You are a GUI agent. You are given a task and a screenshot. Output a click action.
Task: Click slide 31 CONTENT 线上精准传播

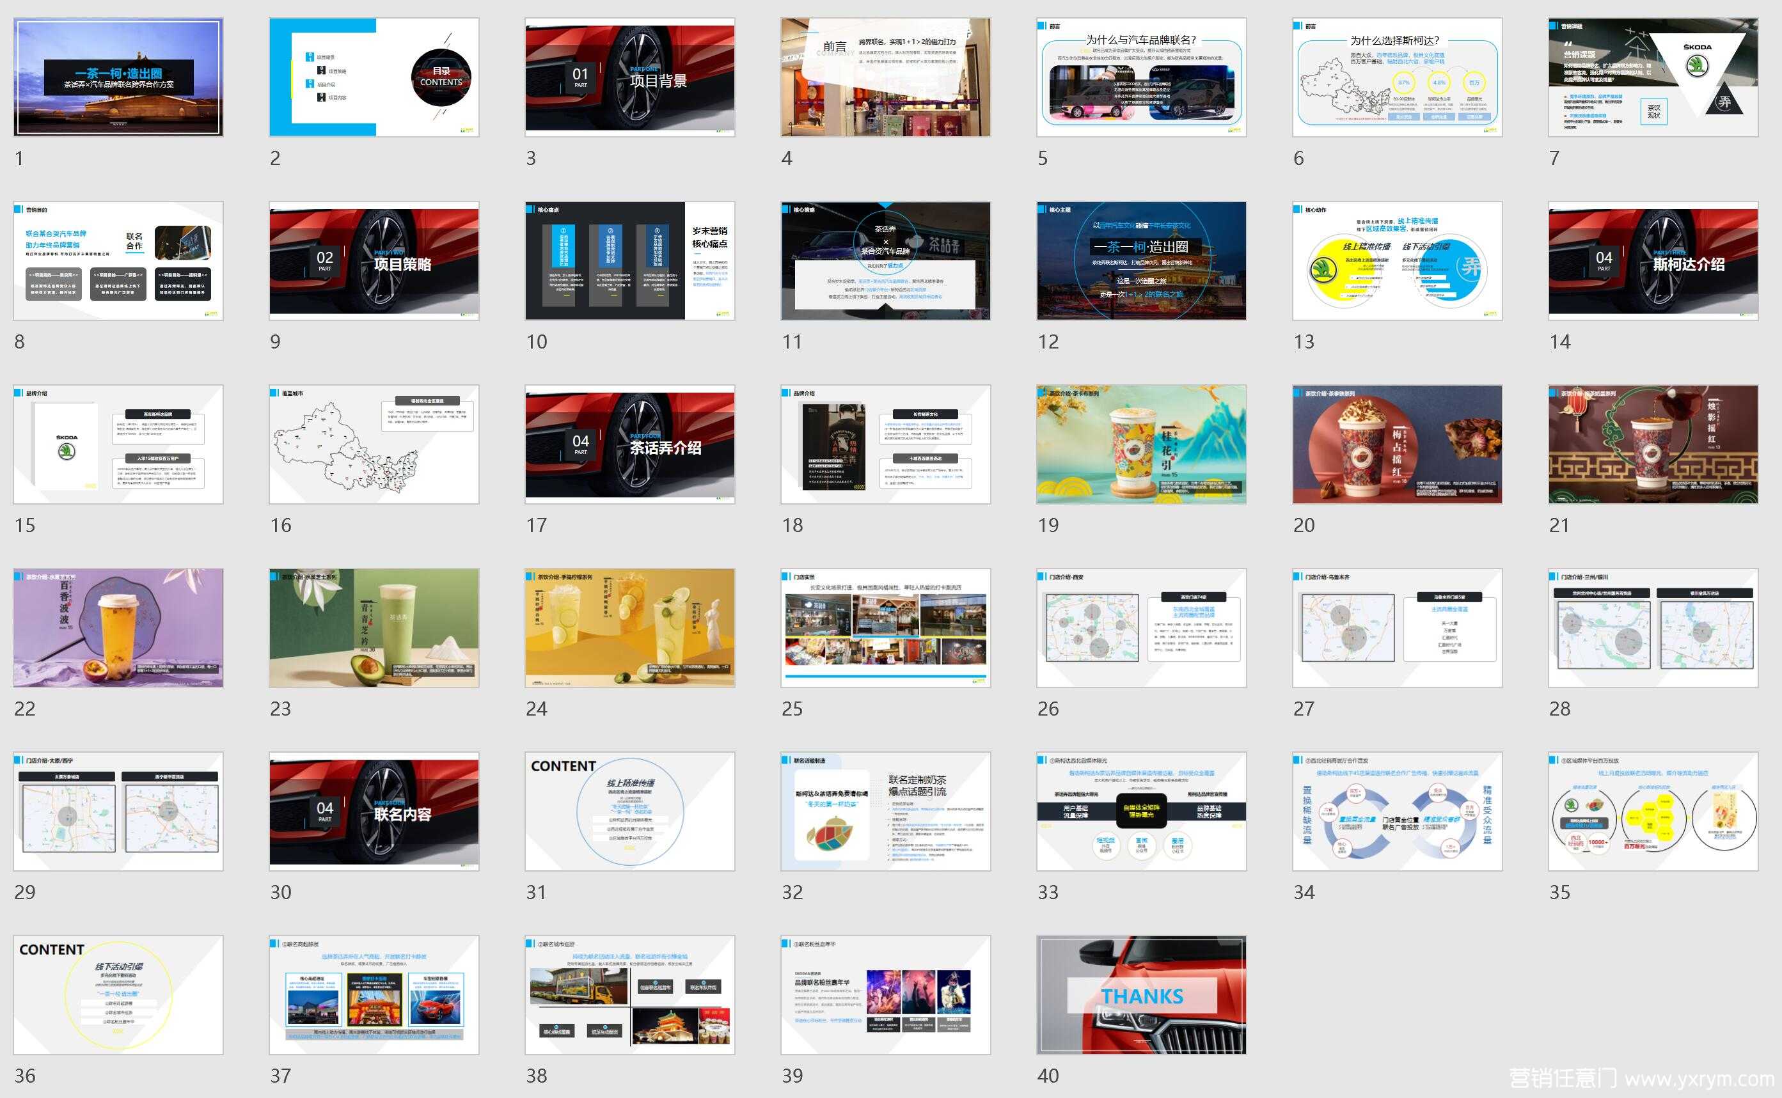629,812
